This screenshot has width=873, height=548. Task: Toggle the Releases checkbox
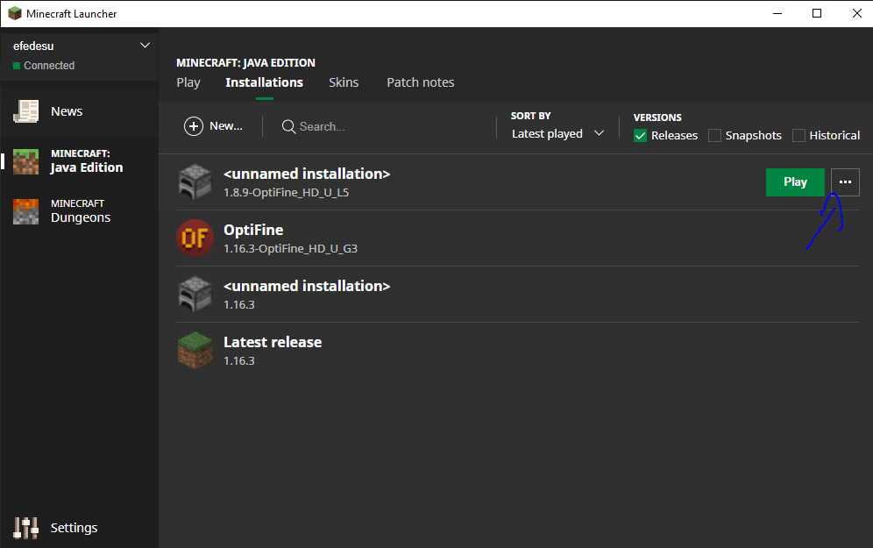click(x=640, y=135)
